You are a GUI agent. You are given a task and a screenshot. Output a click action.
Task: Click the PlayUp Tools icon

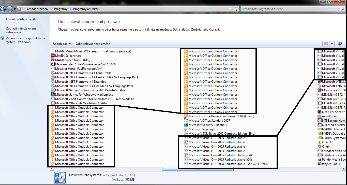[320, 164]
